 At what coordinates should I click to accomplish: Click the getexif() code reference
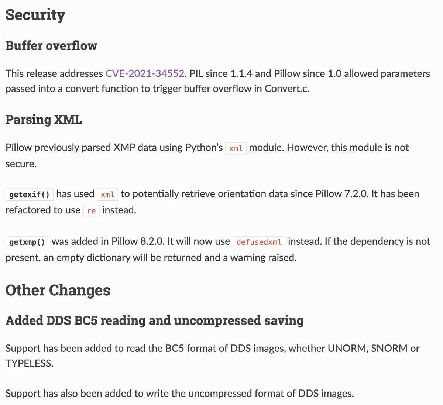30,195
